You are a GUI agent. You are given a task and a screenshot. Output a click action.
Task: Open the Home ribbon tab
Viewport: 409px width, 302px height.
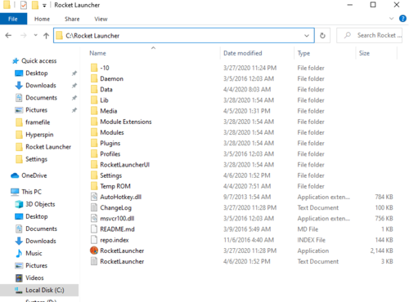coord(42,19)
